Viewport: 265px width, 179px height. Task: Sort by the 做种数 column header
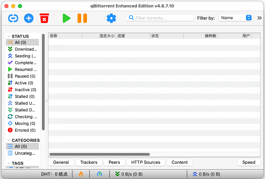click(201, 36)
